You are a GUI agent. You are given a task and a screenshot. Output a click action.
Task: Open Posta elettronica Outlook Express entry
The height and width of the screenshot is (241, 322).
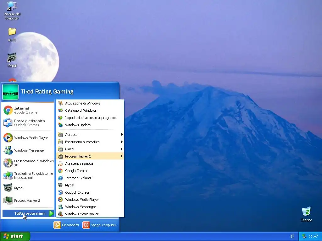(28, 123)
